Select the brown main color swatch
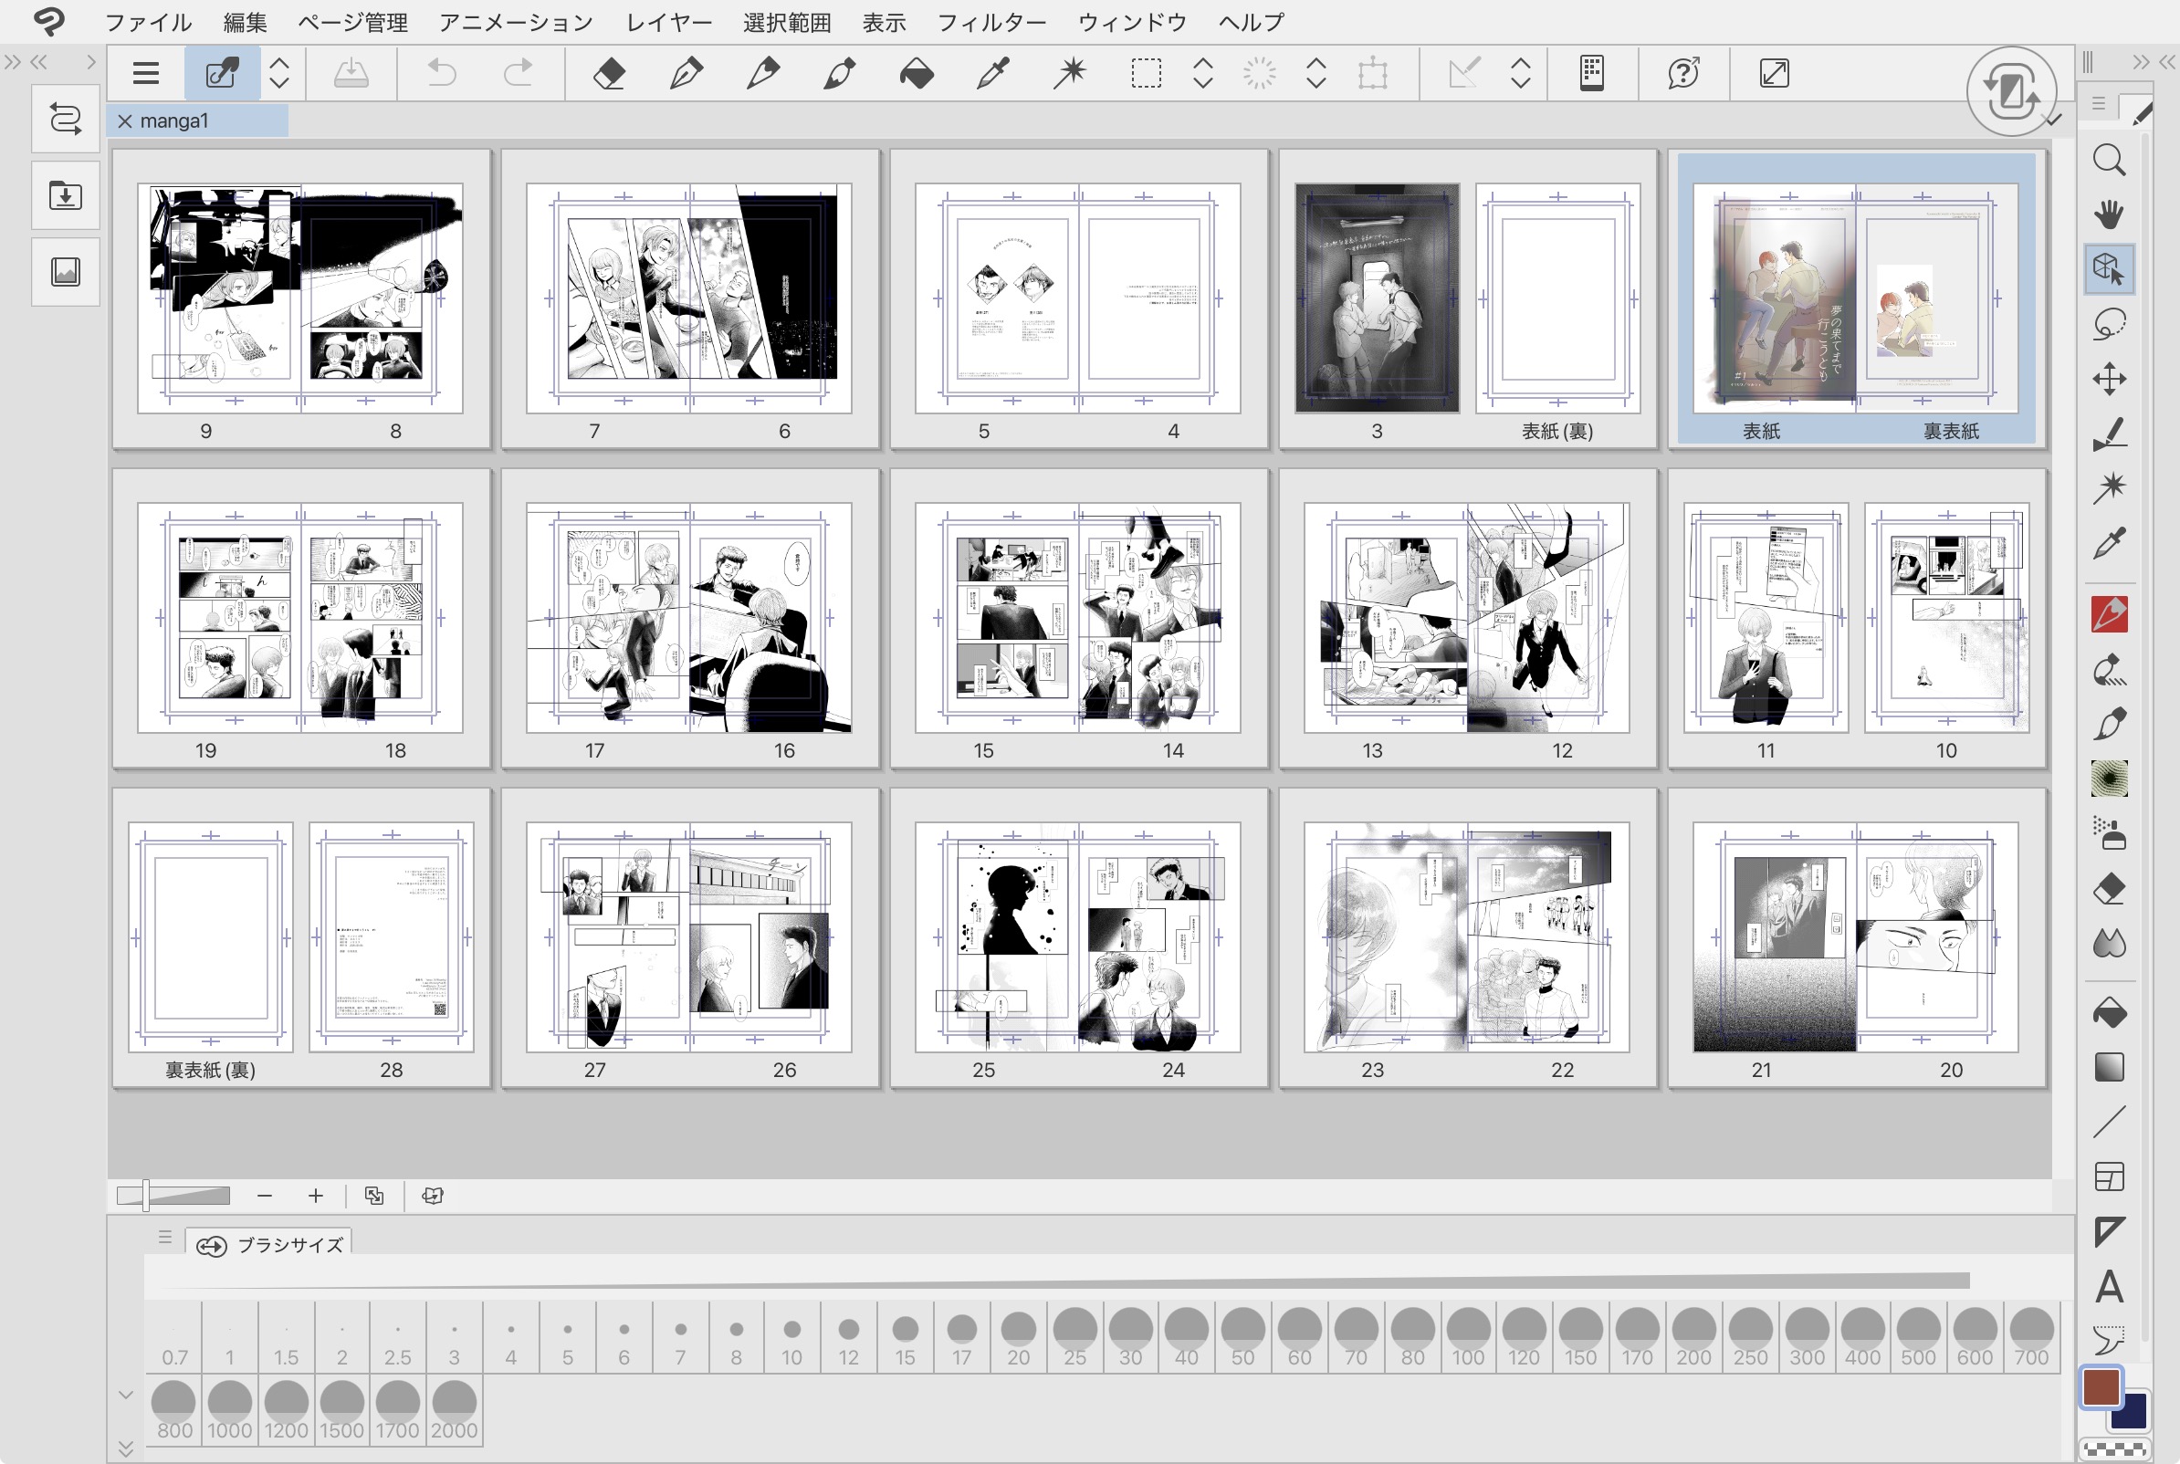This screenshot has height=1464, width=2180. (2101, 1388)
